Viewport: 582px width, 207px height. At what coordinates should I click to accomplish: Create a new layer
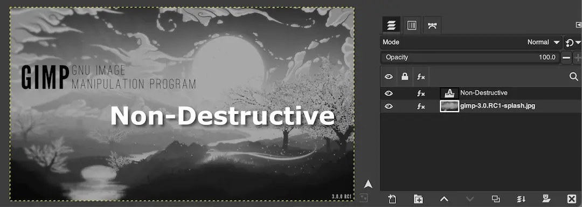(x=392, y=199)
